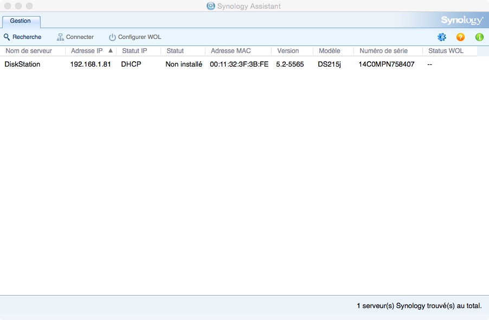Click the model cell DS215j
The image size is (489, 320).
[329, 64]
